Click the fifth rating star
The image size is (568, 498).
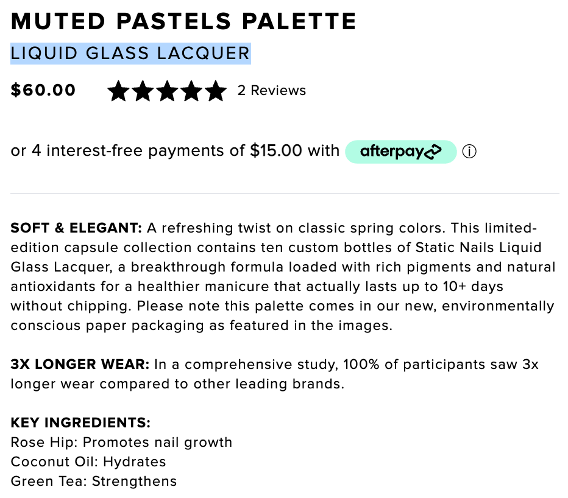[x=216, y=91]
